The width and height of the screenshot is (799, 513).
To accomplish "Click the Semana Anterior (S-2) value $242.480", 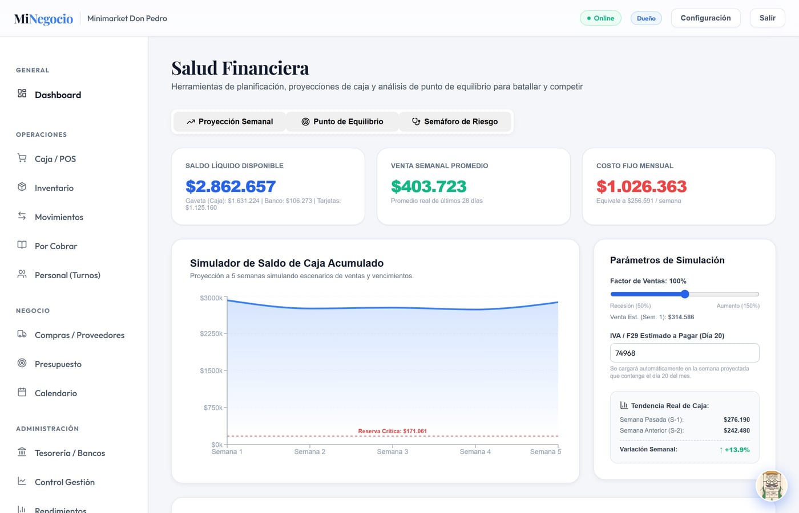I will [x=737, y=430].
